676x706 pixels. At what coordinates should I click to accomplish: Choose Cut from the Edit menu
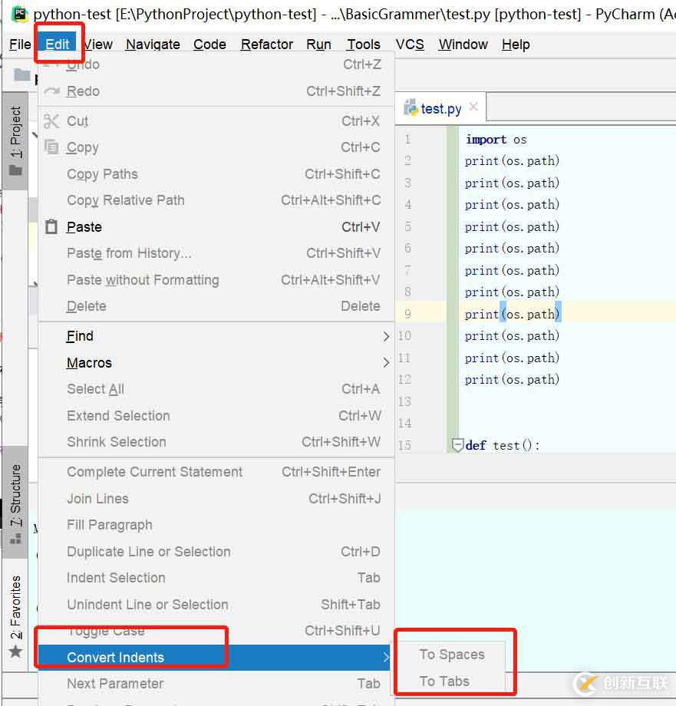[x=216, y=121]
